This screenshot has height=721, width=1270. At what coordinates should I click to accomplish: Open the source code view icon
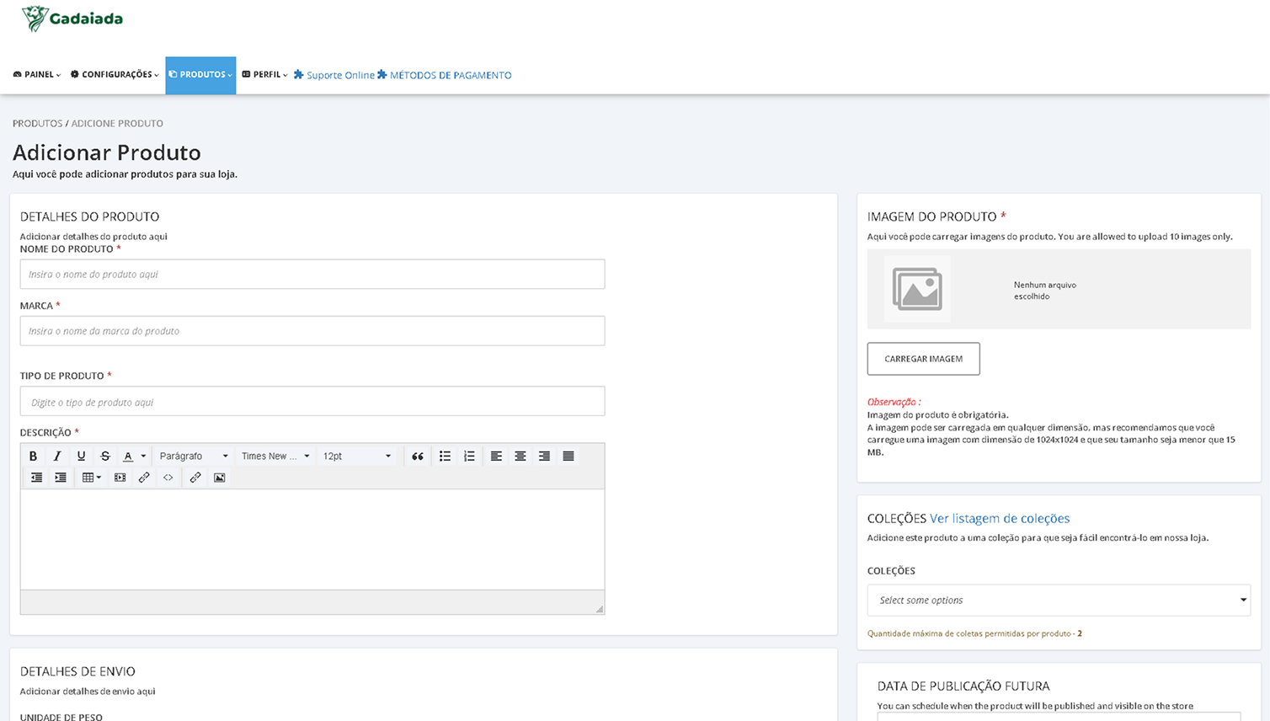[x=168, y=478]
